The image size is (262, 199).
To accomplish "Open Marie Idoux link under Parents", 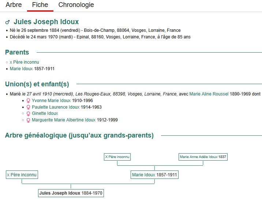I will tap(21, 68).
